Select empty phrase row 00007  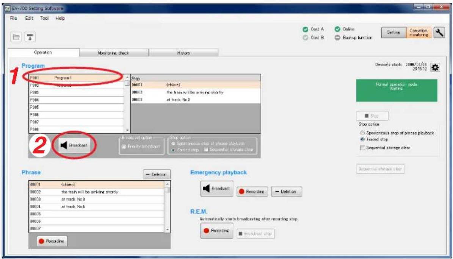point(97,228)
